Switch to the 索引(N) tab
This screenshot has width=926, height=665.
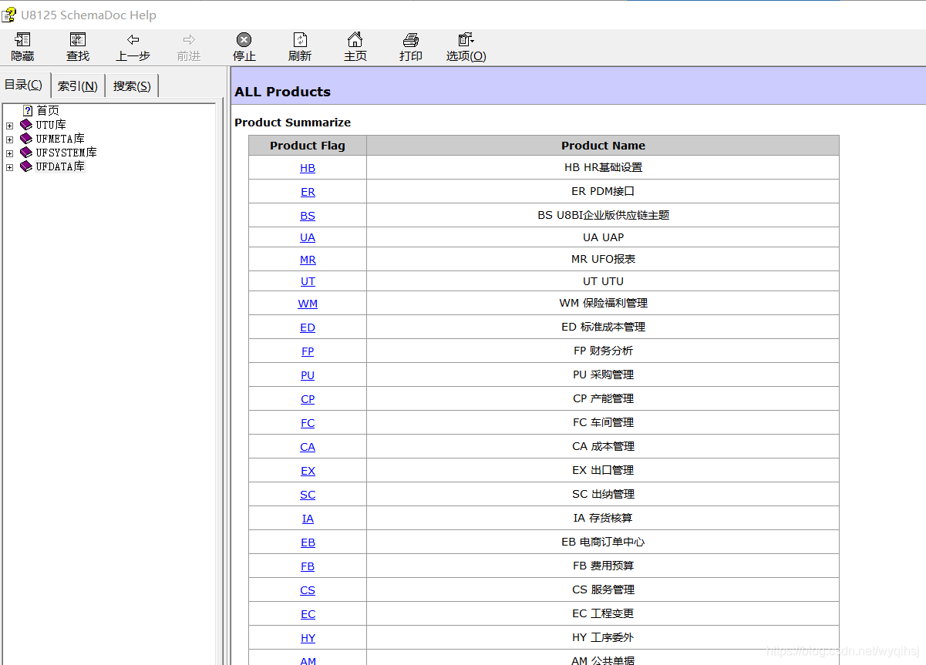pos(78,86)
